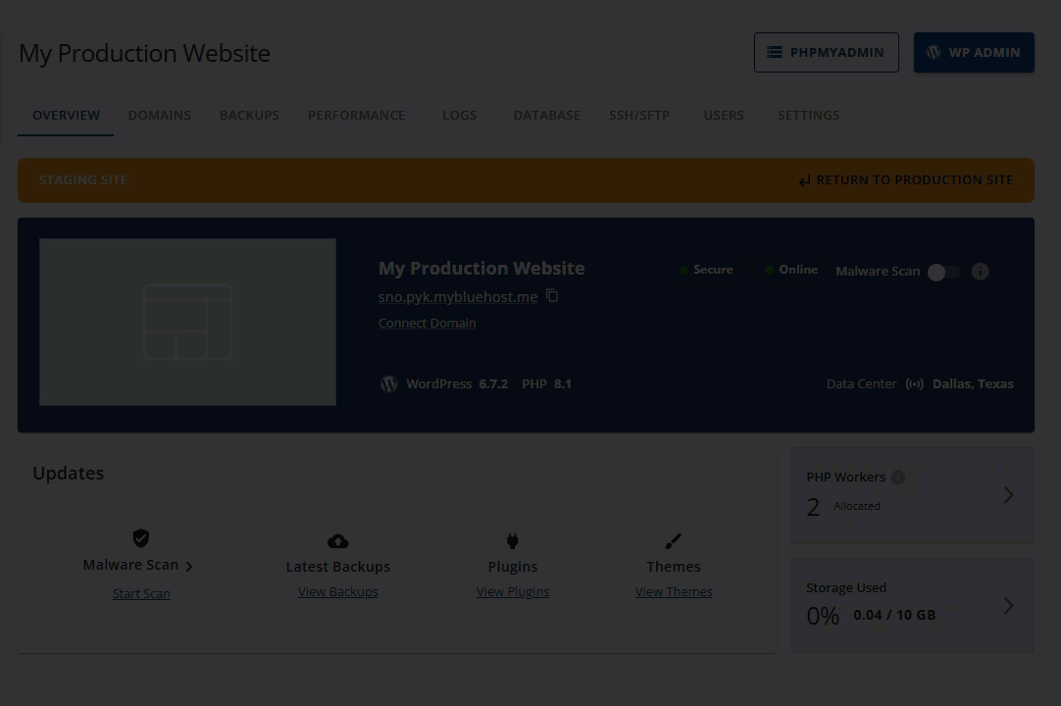Open the View Themes link
Viewport: 1061px width, 706px height.
click(x=674, y=591)
